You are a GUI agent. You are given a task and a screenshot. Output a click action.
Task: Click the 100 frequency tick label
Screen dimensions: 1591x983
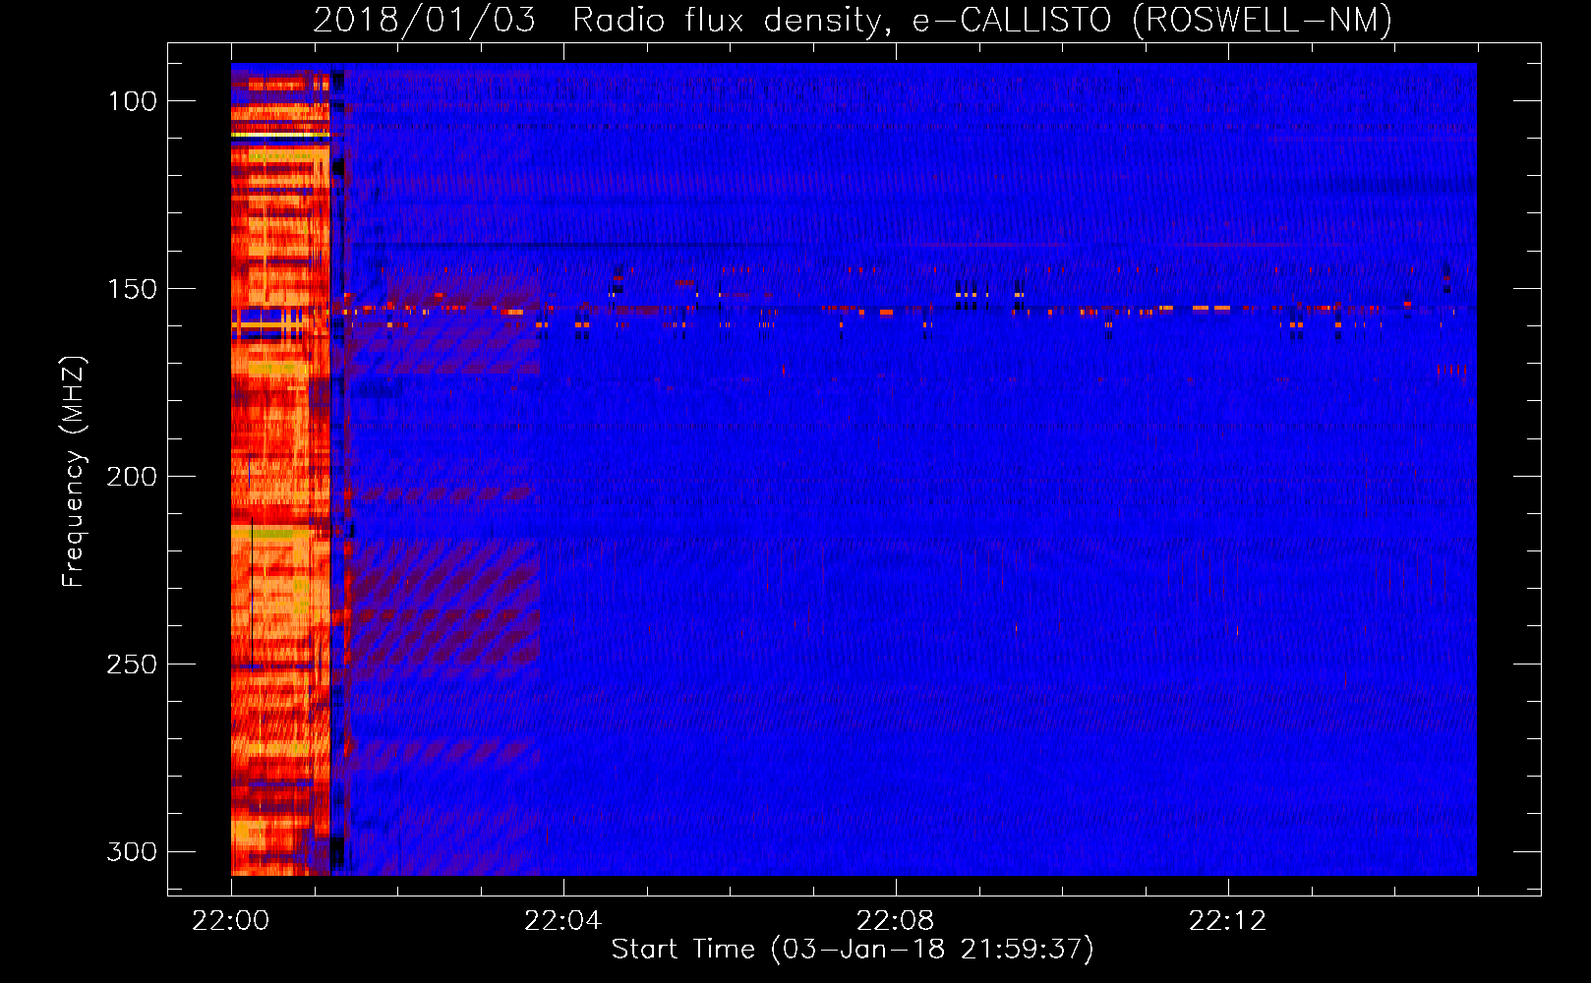point(132,101)
